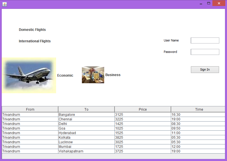The height and width of the screenshot is (161, 227).
Task: Click price 1425 in Delhi row
Action: click(143, 124)
